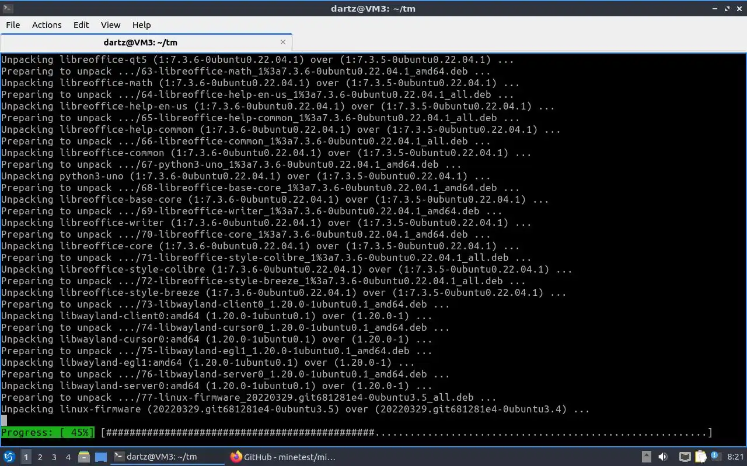The width and height of the screenshot is (747, 466).
Task: Click the Progress 45% indicator
Action: [x=47, y=432]
